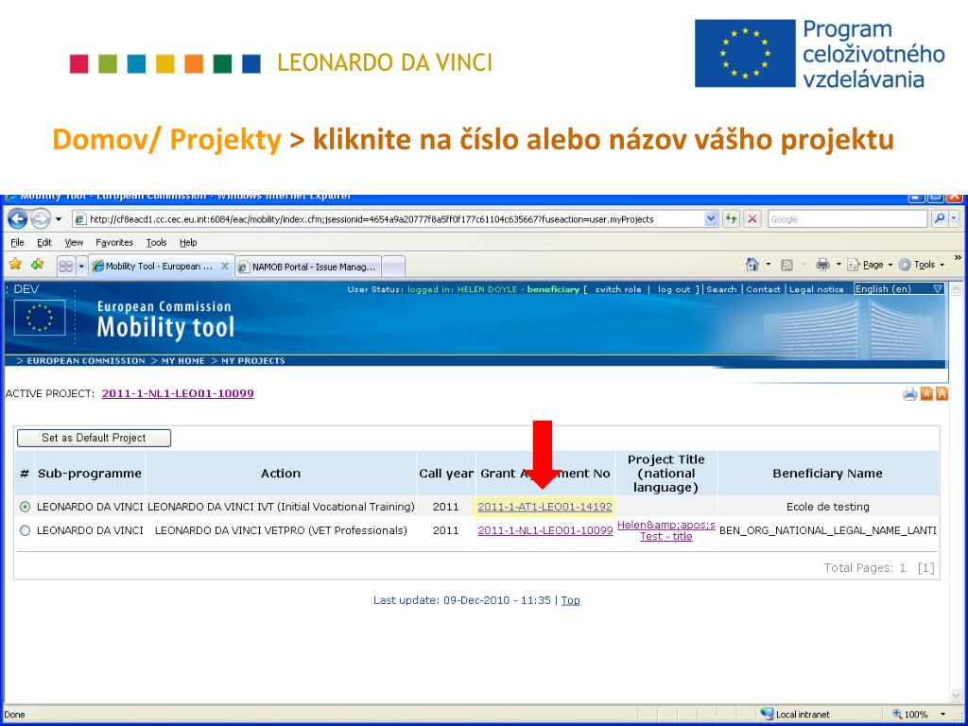Click the green Refresh page icon

tap(732, 219)
